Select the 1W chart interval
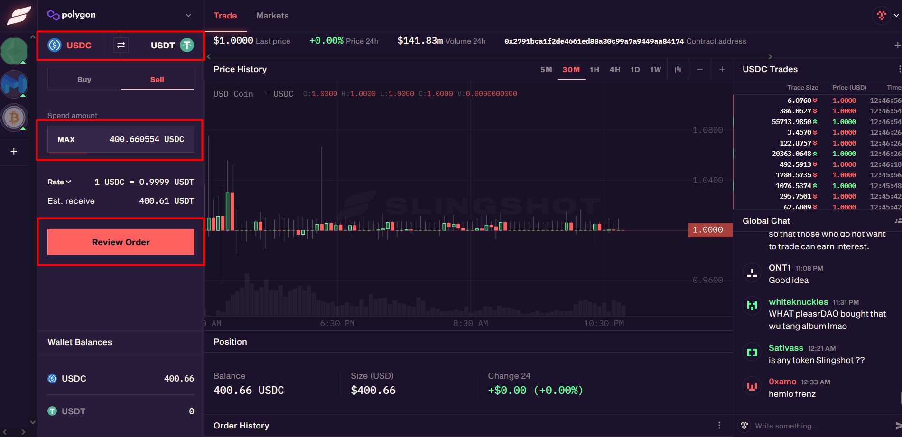 (655, 69)
